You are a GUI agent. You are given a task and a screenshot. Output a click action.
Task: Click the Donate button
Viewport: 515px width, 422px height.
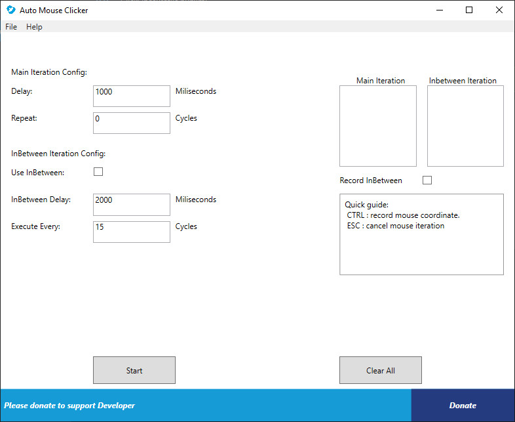click(463, 405)
